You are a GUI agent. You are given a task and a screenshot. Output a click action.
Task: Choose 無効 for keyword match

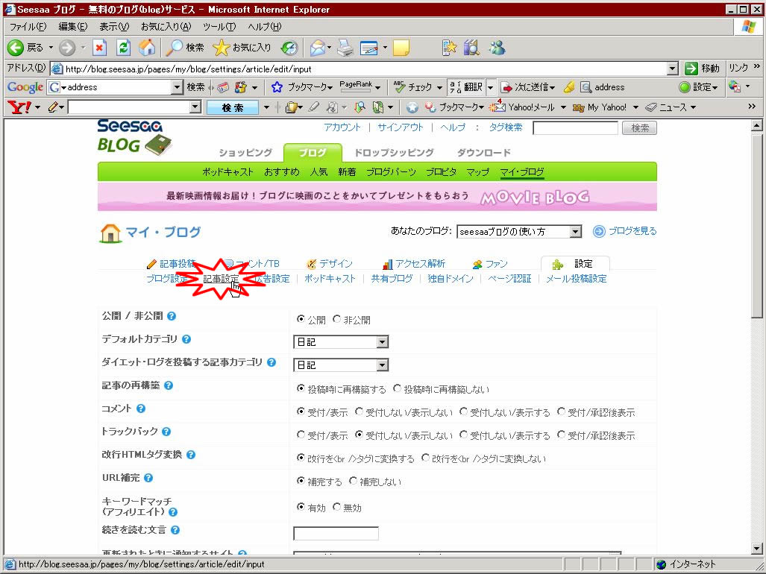[x=337, y=507]
